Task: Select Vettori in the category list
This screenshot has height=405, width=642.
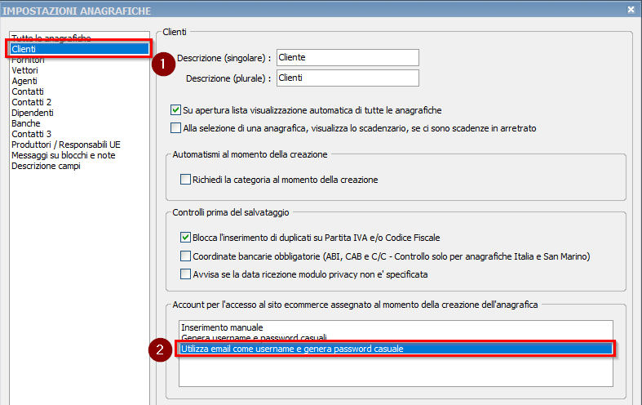Action: tap(24, 70)
